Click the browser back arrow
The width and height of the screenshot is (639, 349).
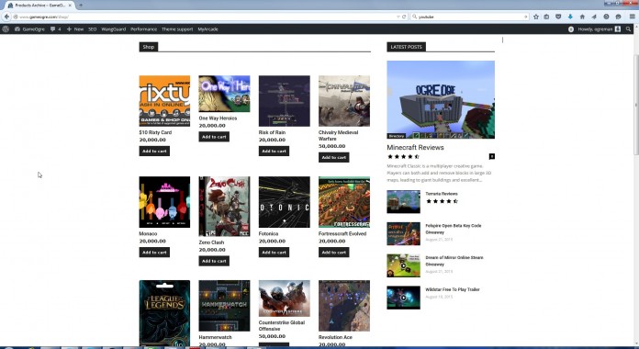click(x=6, y=17)
